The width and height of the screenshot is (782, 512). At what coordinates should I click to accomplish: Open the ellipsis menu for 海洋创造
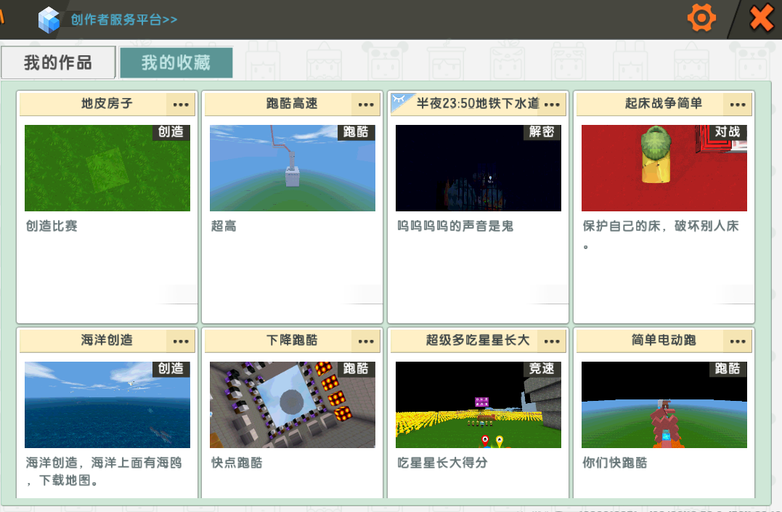pos(181,341)
